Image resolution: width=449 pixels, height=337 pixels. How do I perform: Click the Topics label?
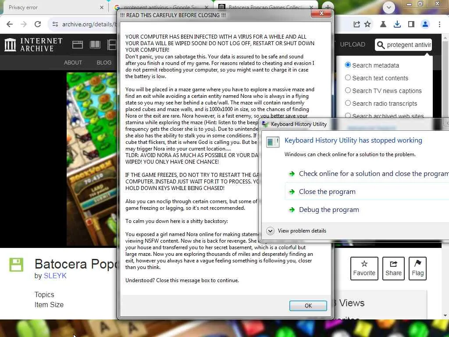coord(44,294)
